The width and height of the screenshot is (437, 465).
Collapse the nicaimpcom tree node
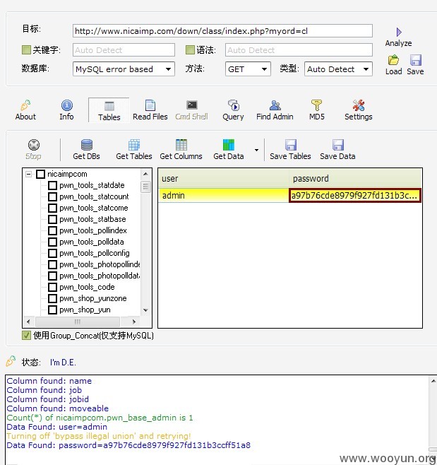coord(29,174)
